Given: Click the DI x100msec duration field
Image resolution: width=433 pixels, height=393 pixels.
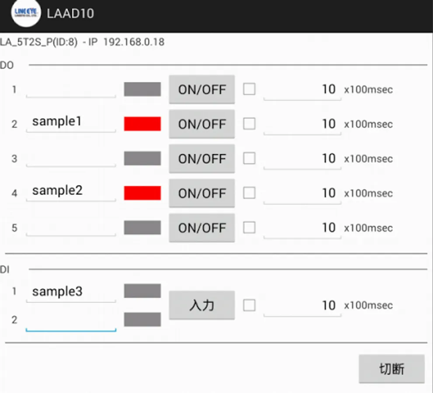Looking at the screenshot, I should (x=302, y=305).
